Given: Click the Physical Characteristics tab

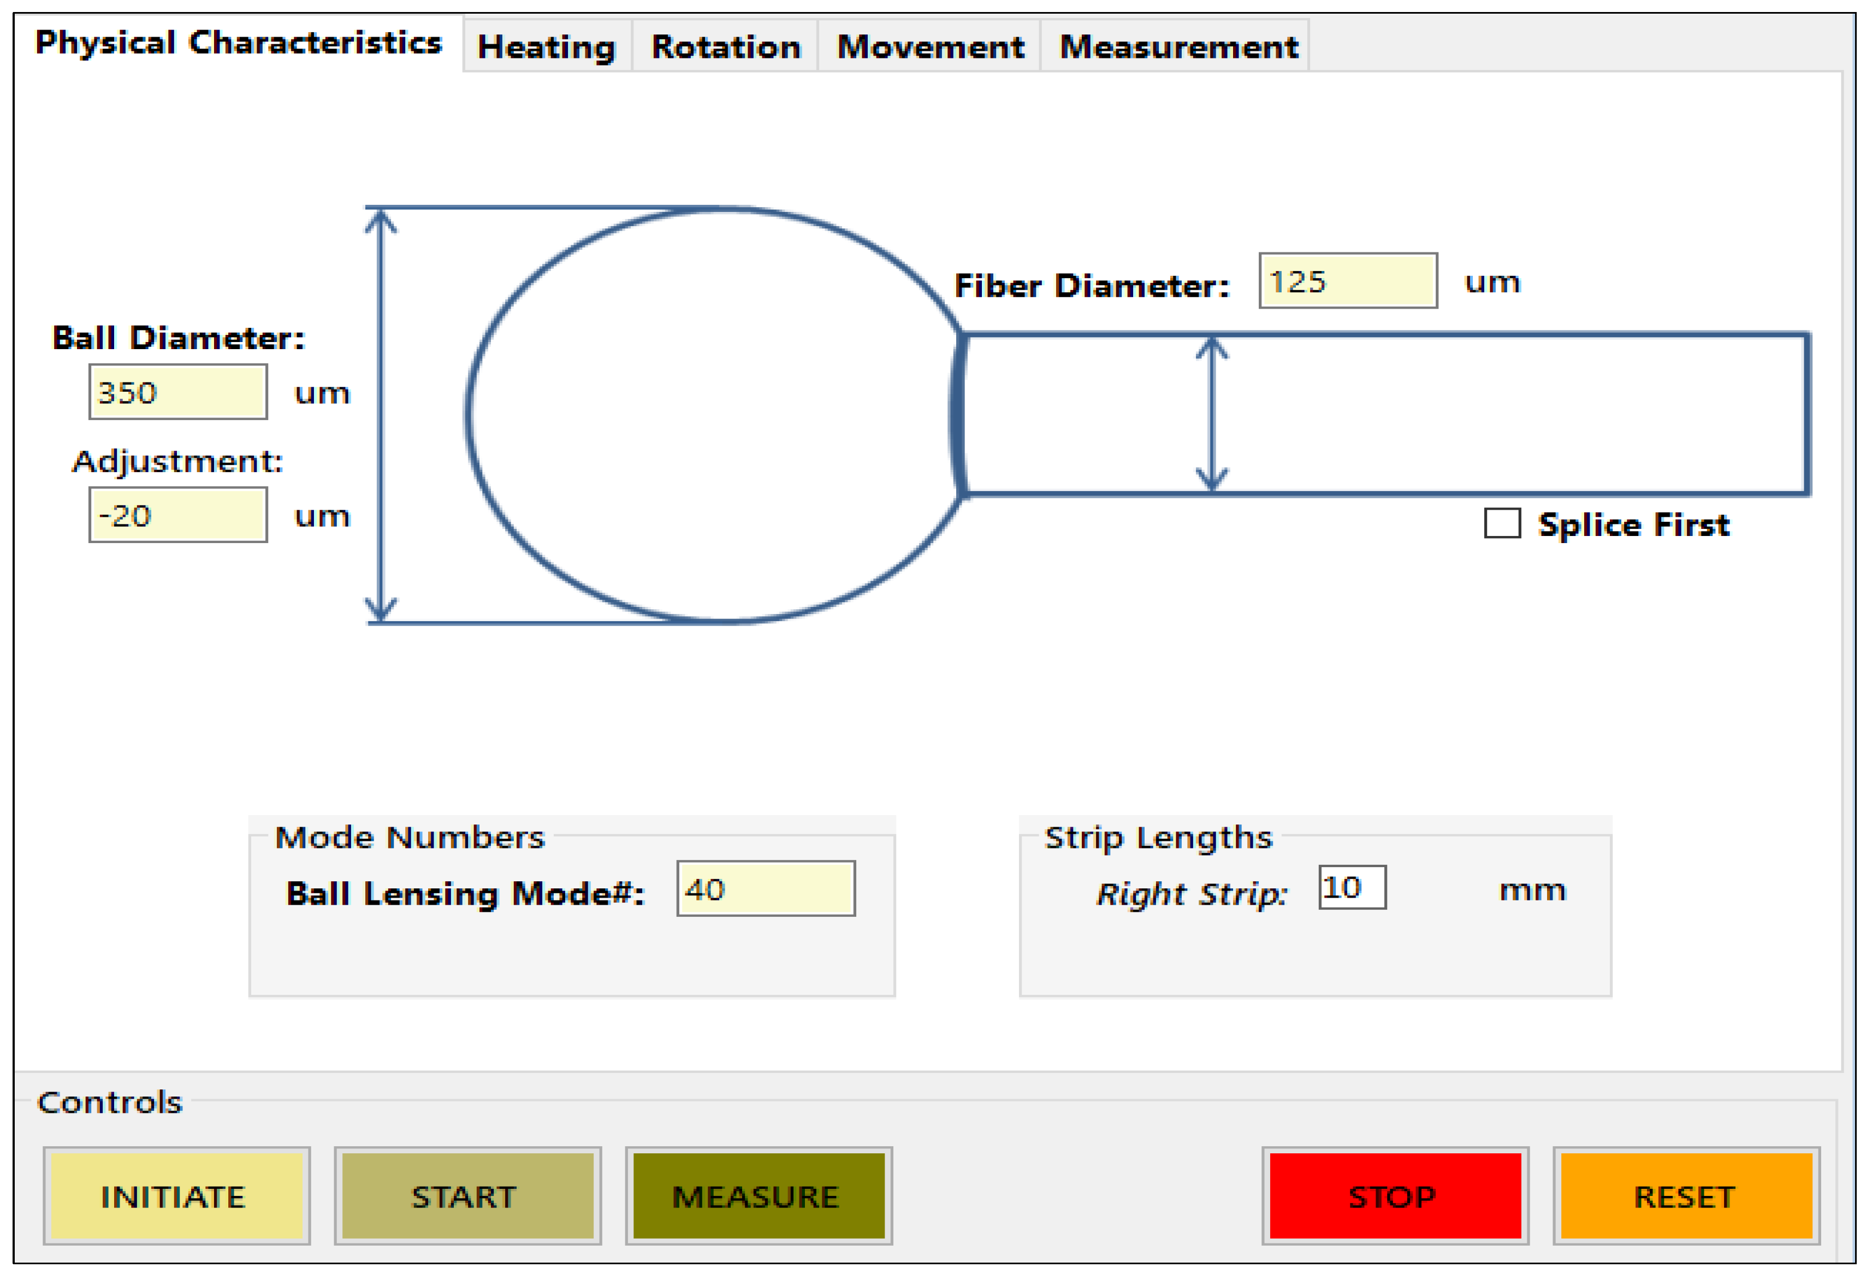Looking at the screenshot, I should (239, 43).
